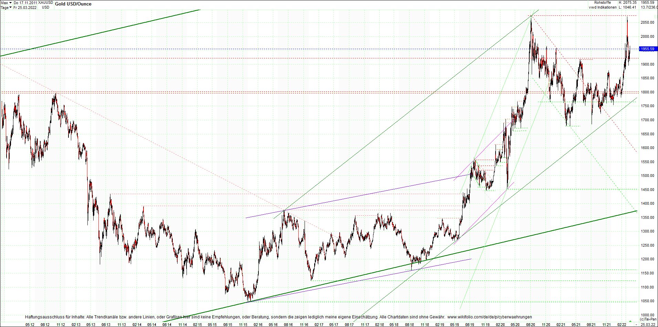
Task: Click the start date Do 17.11.2011
Action: click(25, 3)
